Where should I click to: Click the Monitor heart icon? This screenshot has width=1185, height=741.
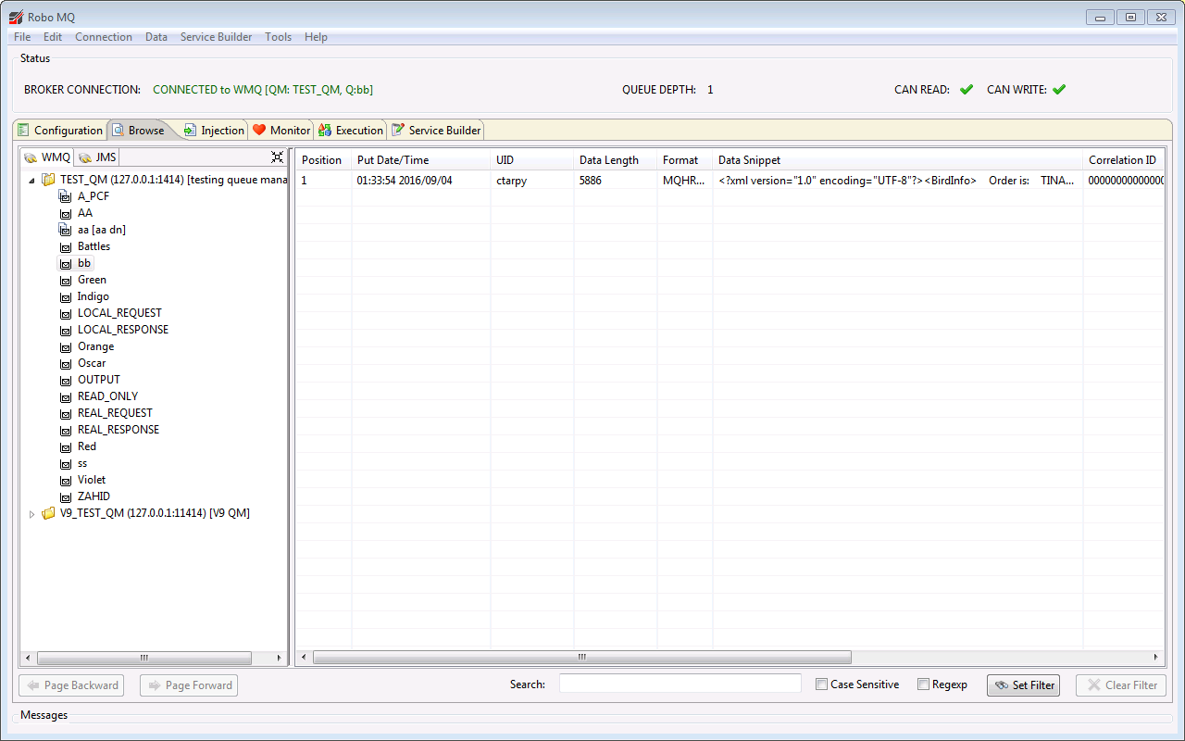[259, 131]
